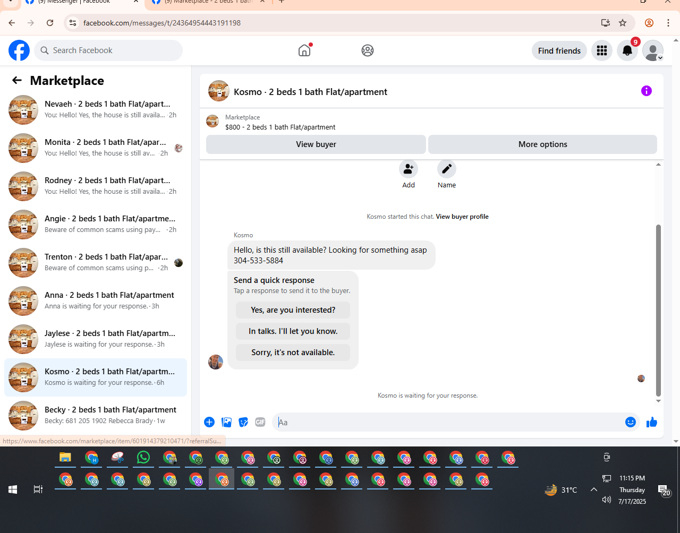
Task: Switch to the Messenger | Facebook browser tab
Action: click(x=80, y=2)
